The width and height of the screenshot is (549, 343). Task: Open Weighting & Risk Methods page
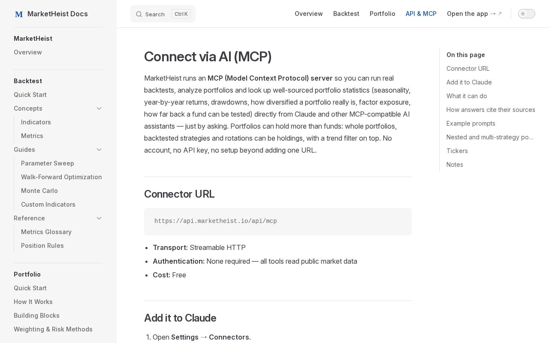[53, 329]
